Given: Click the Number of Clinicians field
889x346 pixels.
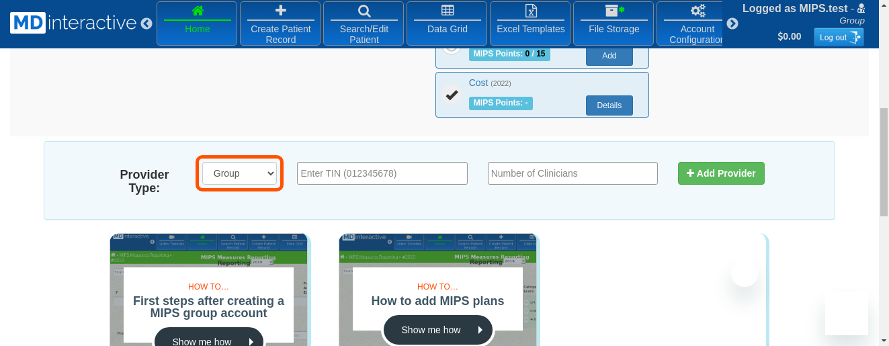Looking at the screenshot, I should pos(573,173).
